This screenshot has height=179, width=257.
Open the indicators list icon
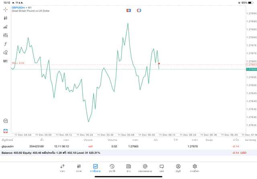(6, 27)
